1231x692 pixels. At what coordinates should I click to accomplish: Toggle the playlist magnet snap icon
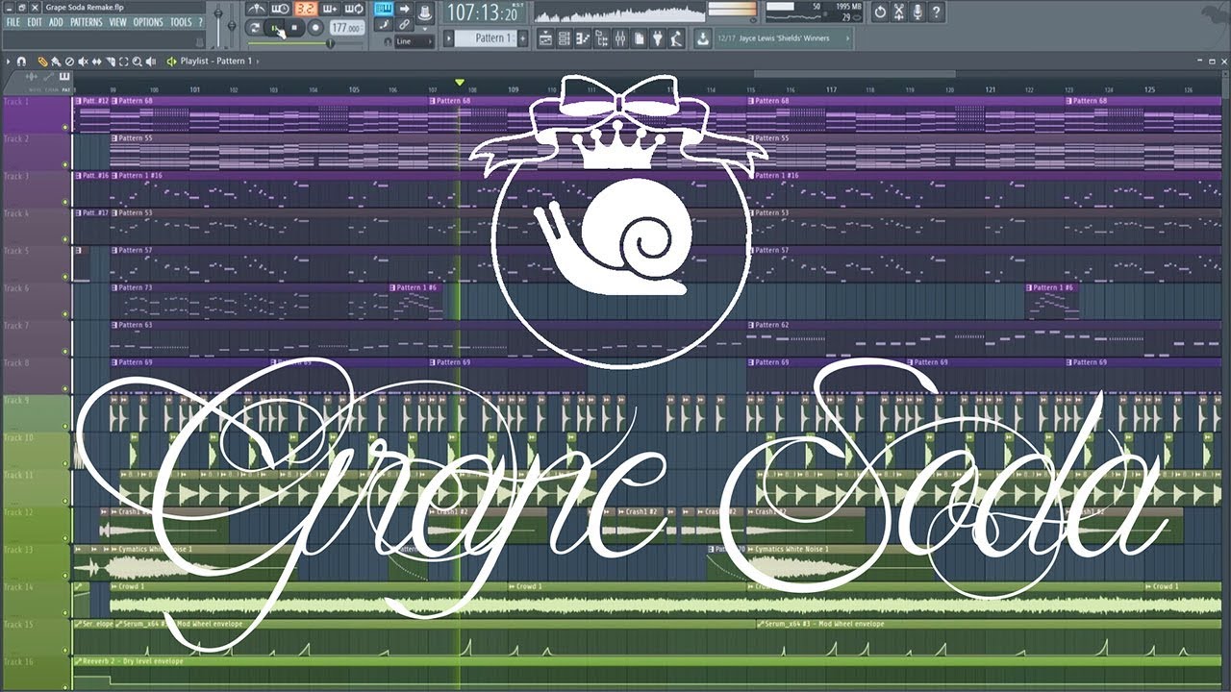click(21, 62)
